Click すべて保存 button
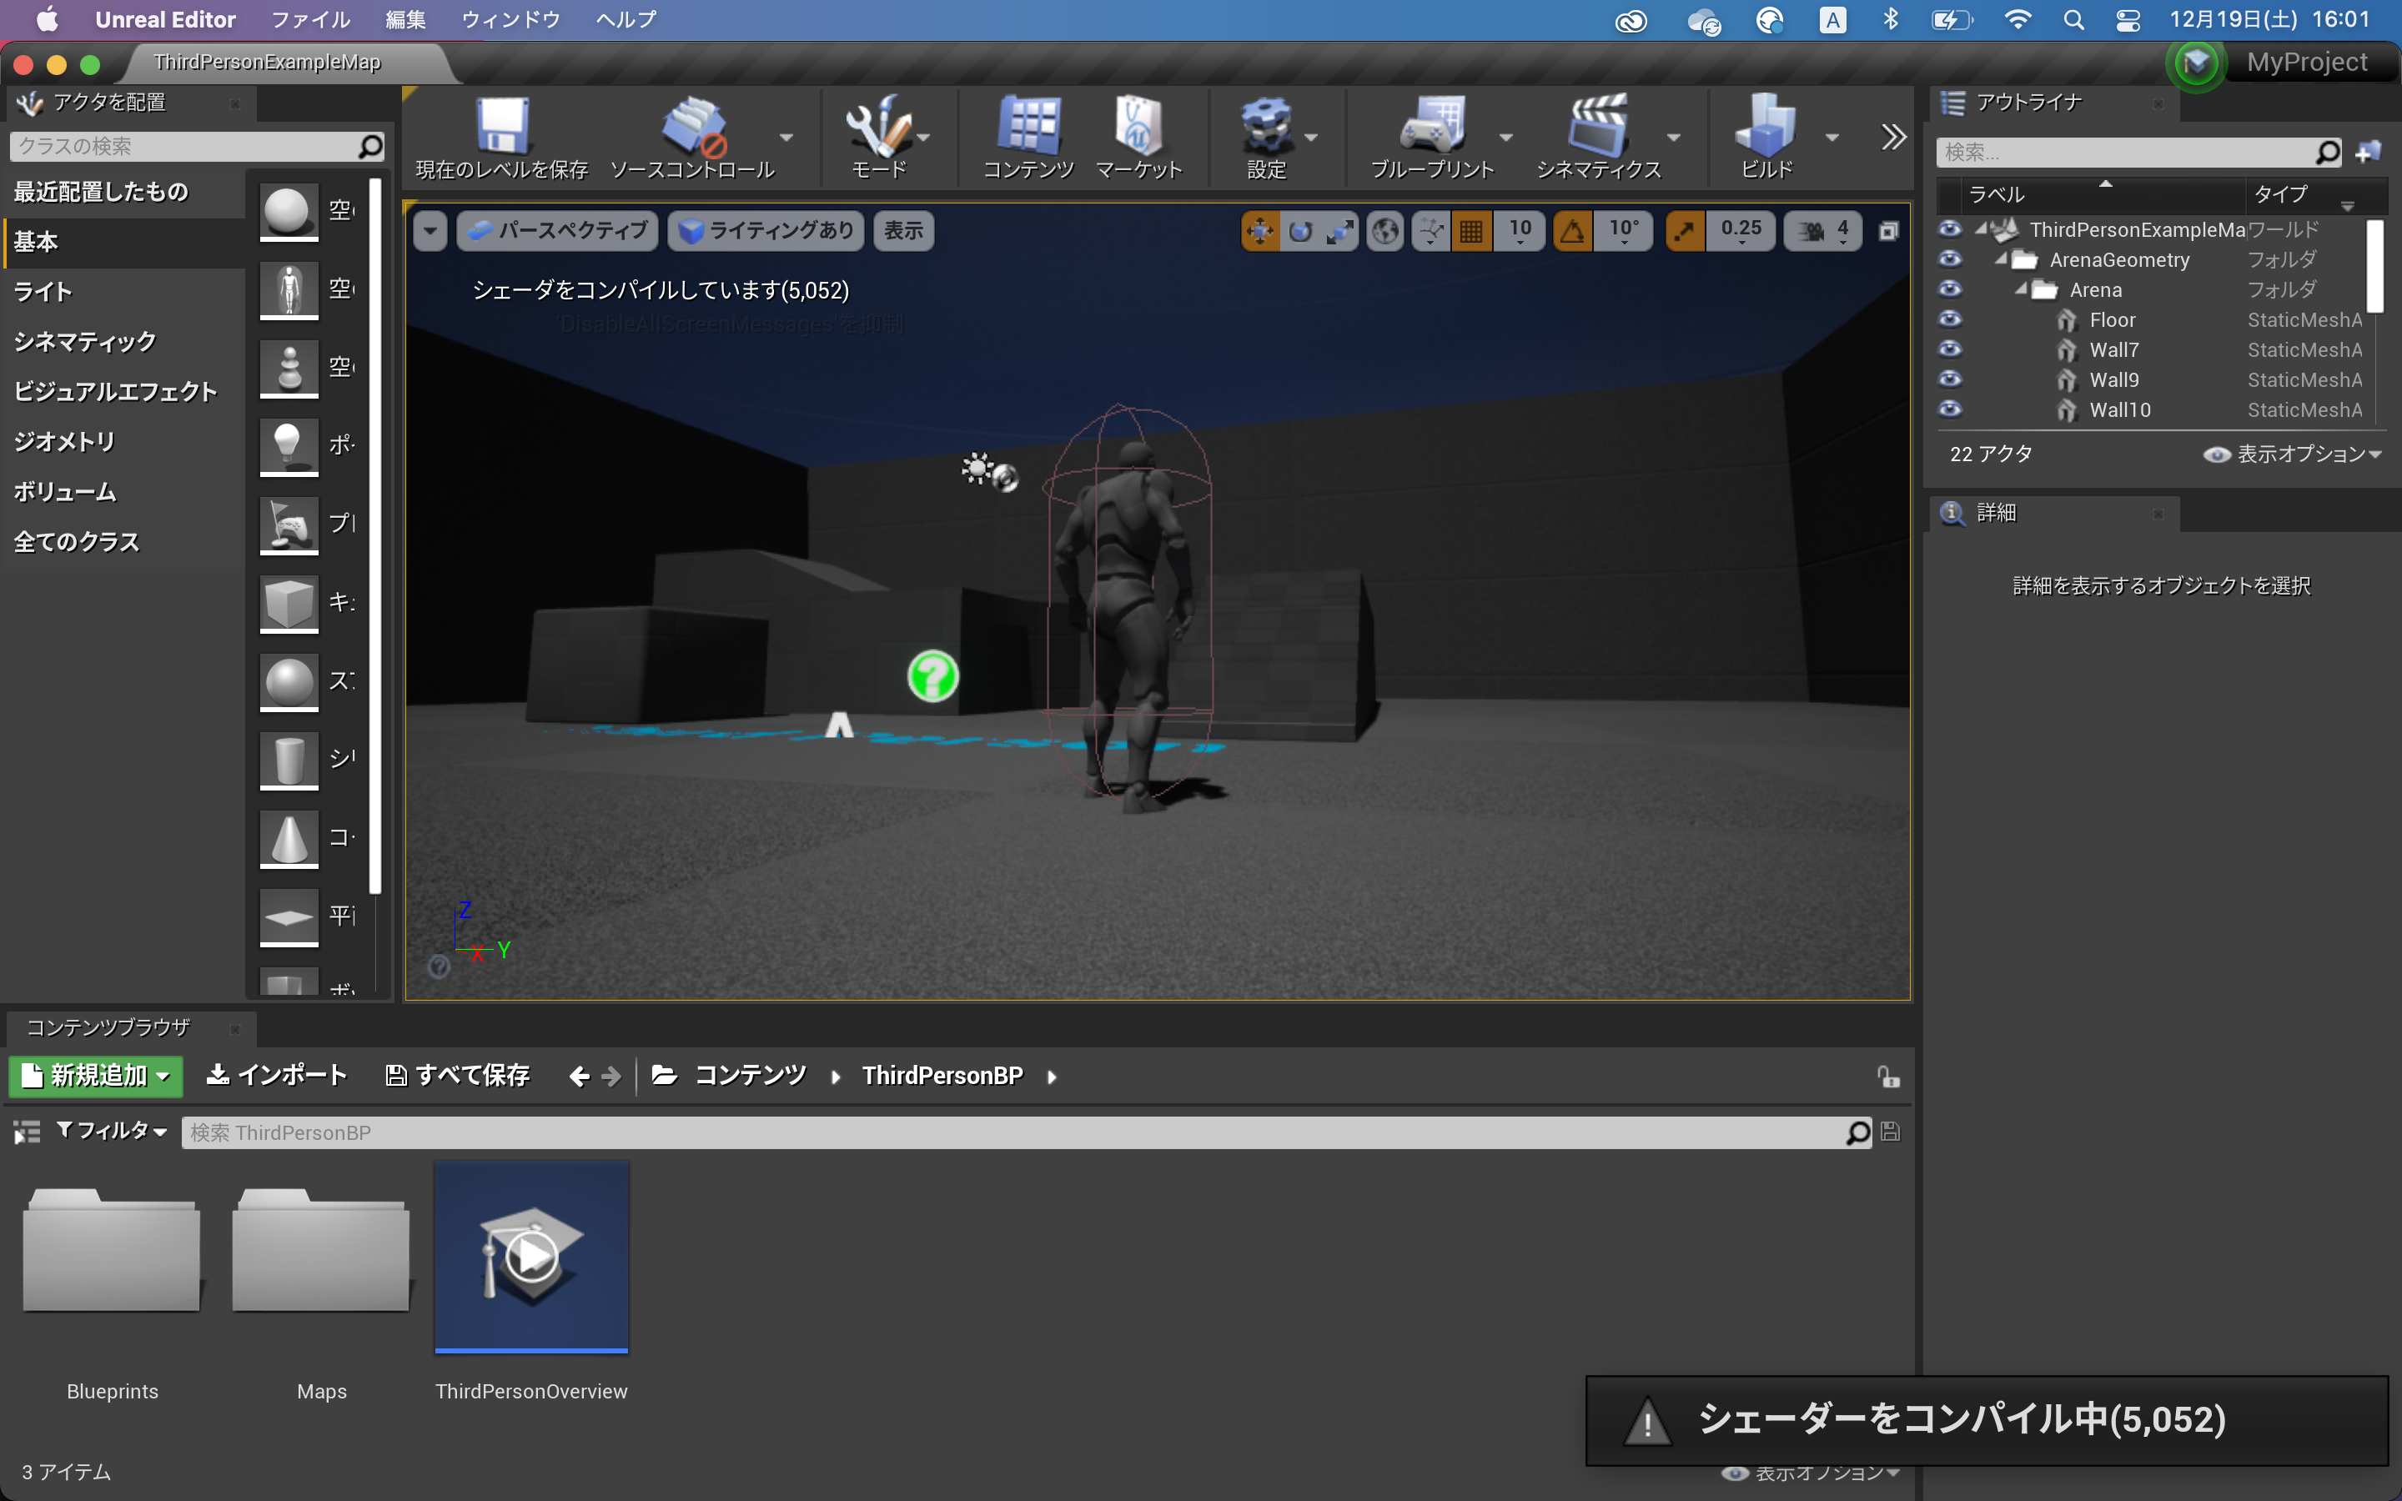 pyautogui.click(x=458, y=1075)
